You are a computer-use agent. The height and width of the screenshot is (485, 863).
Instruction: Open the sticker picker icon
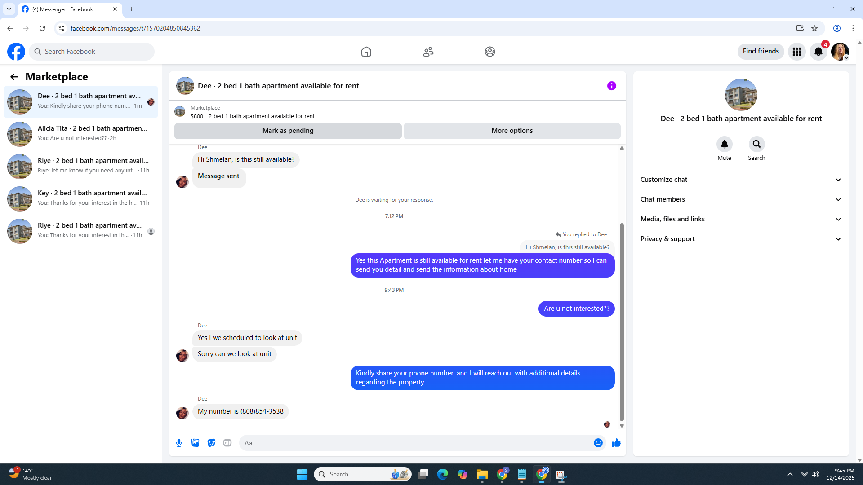tap(211, 443)
